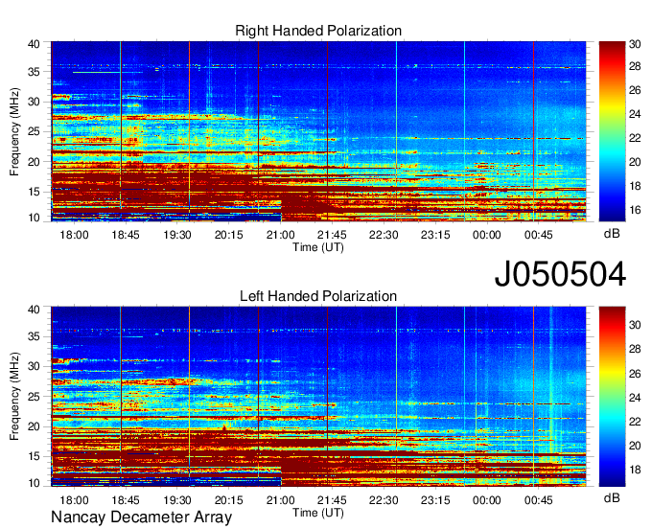Click the 16 value on the upper color scale
652x529 pixels.
coord(635,210)
